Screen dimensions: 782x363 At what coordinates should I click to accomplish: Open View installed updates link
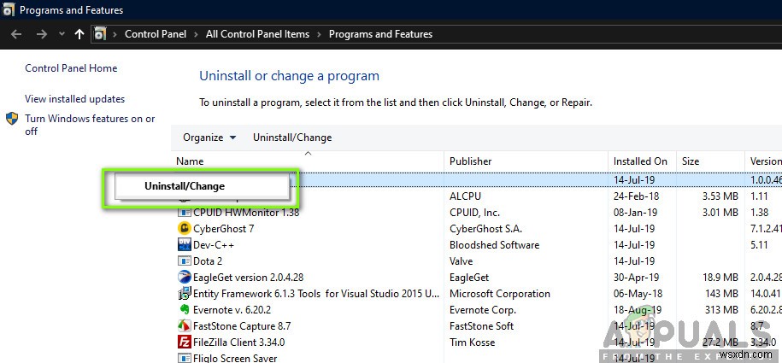(74, 99)
